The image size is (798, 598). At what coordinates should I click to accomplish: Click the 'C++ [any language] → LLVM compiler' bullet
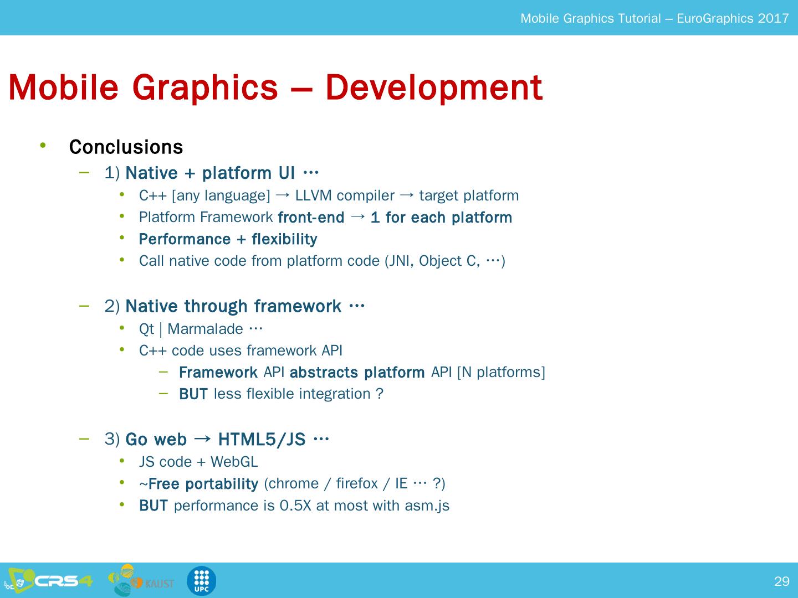(329, 195)
